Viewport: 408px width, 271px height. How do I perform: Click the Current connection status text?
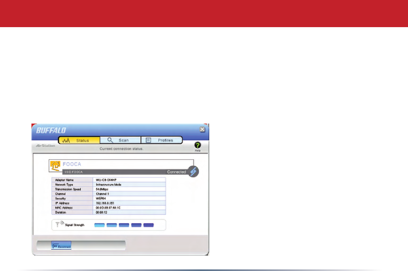(121, 149)
